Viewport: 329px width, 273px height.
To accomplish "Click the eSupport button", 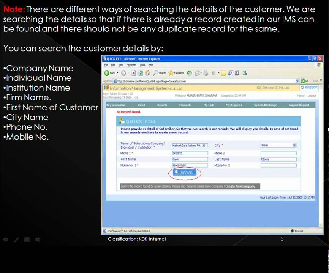I will 309,87.
